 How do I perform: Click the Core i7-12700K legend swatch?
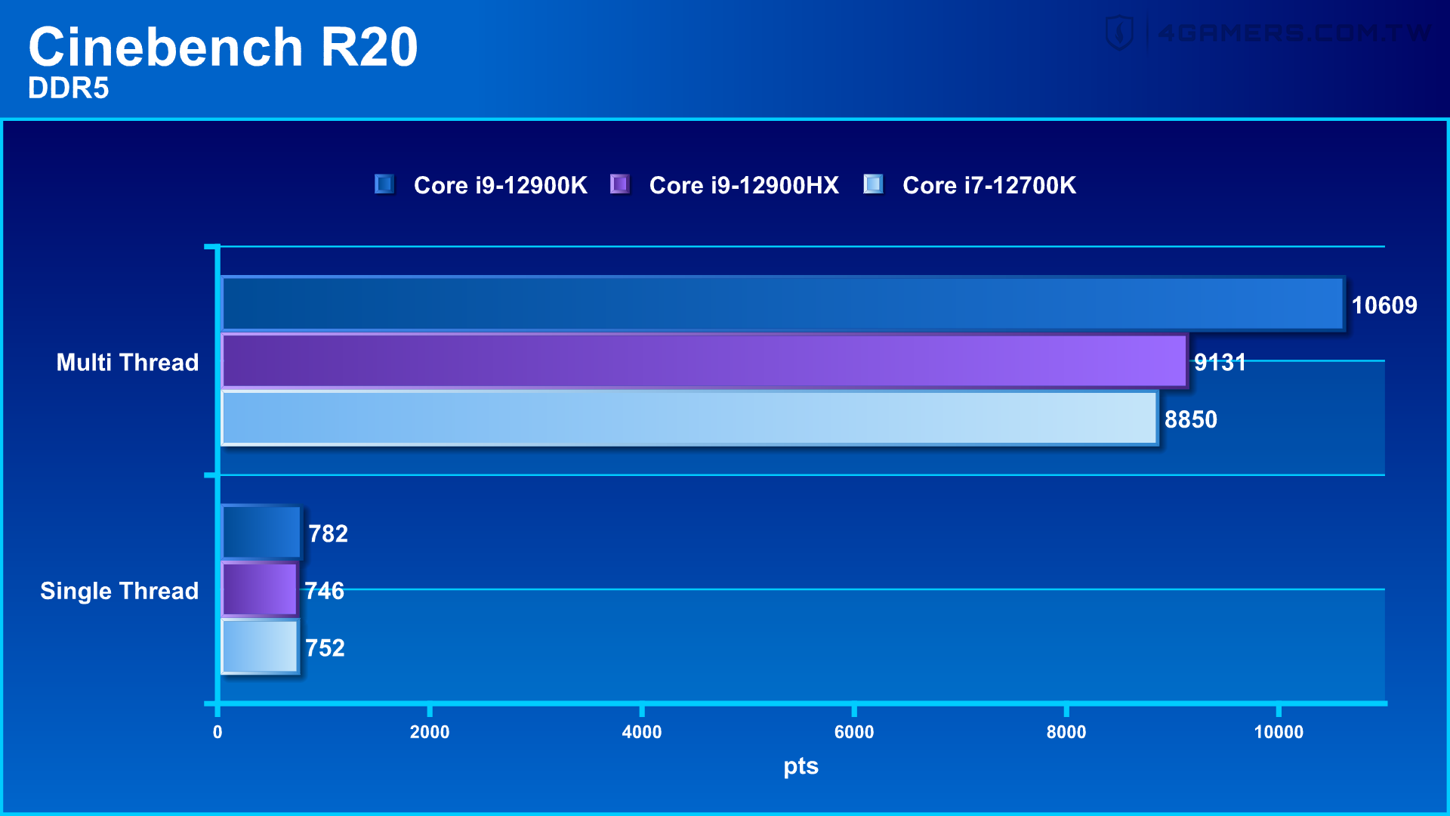(x=874, y=184)
